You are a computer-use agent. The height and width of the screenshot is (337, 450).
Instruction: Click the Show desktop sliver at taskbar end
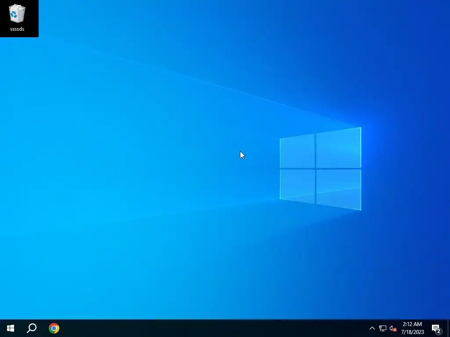tap(449, 328)
